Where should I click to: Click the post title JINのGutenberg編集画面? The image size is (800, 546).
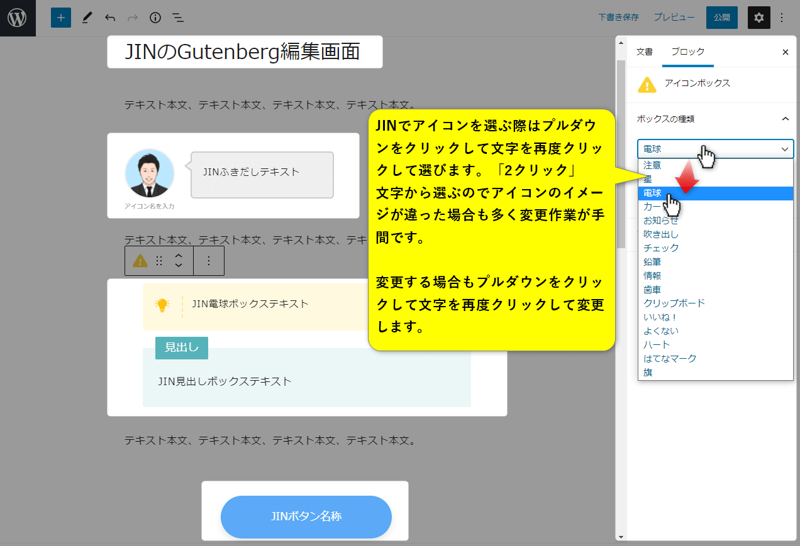pos(242,52)
